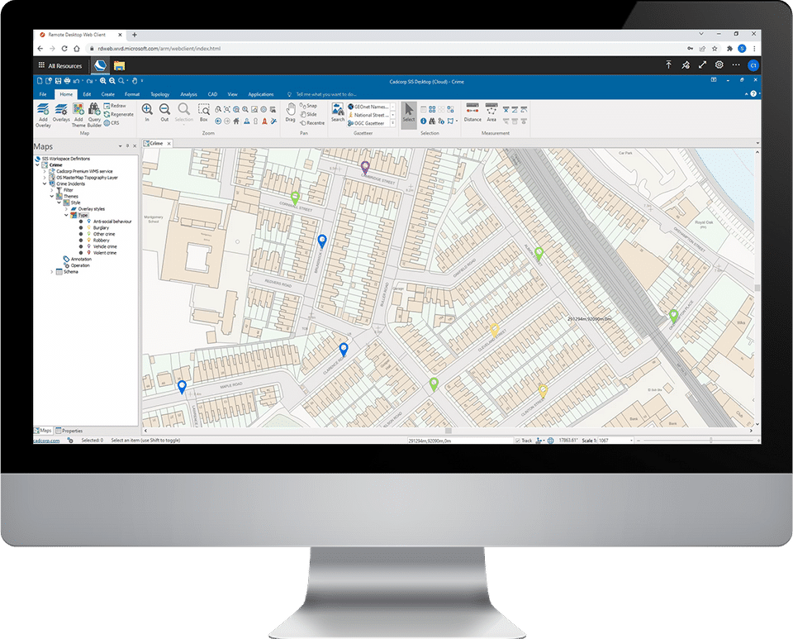The height and width of the screenshot is (639, 793).
Task: Collapse the Crime Incidents node
Action: [x=45, y=184]
